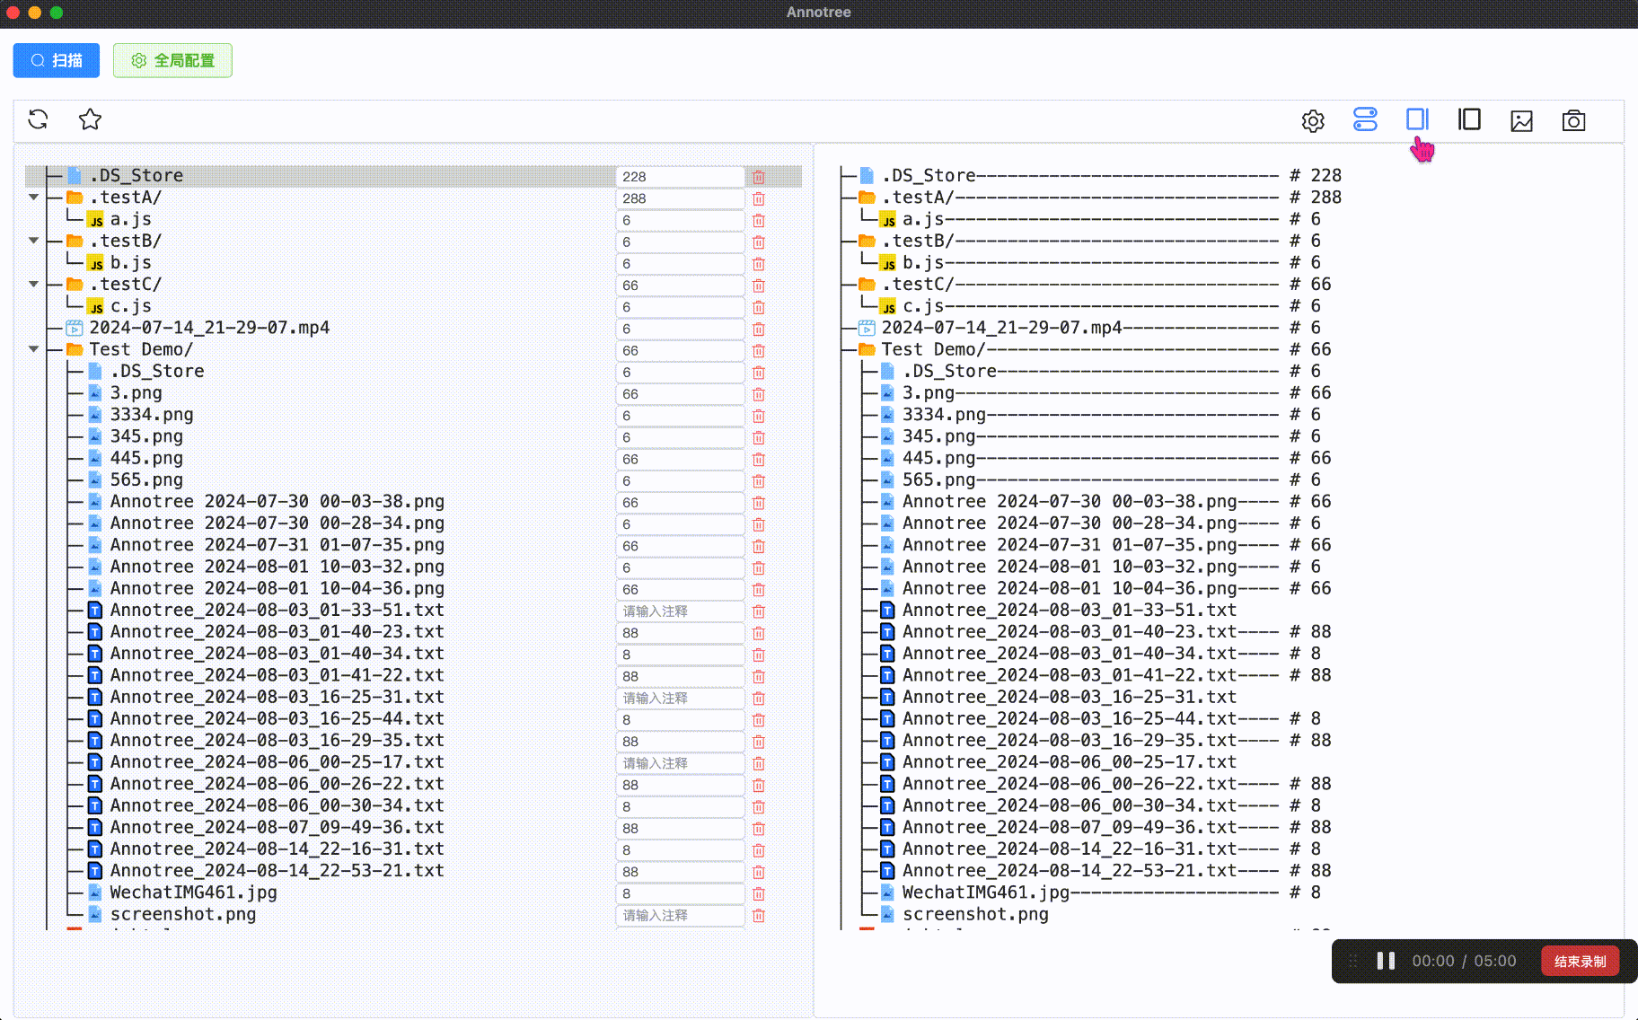Click the image export icon
This screenshot has width=1638, height=1020.
[x=1521, y=120]
